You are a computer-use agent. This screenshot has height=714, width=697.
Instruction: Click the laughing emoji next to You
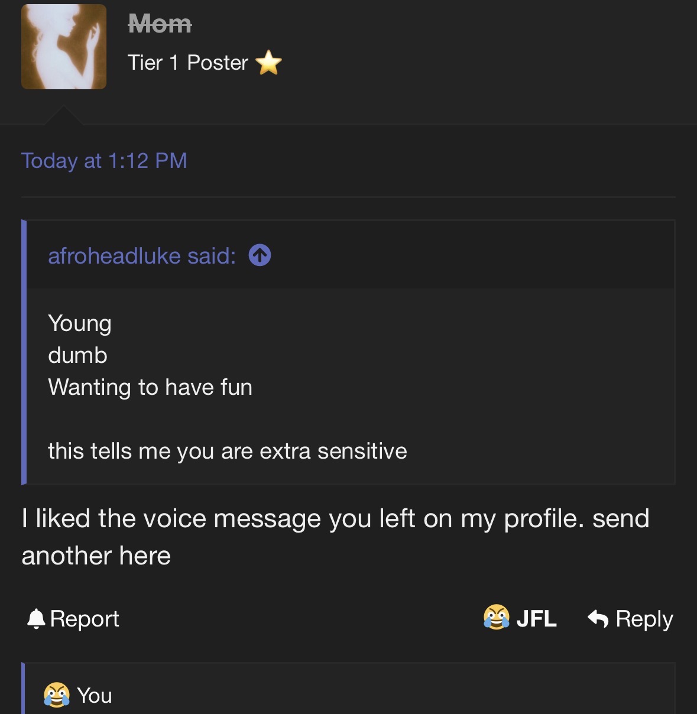pos(57,695)
